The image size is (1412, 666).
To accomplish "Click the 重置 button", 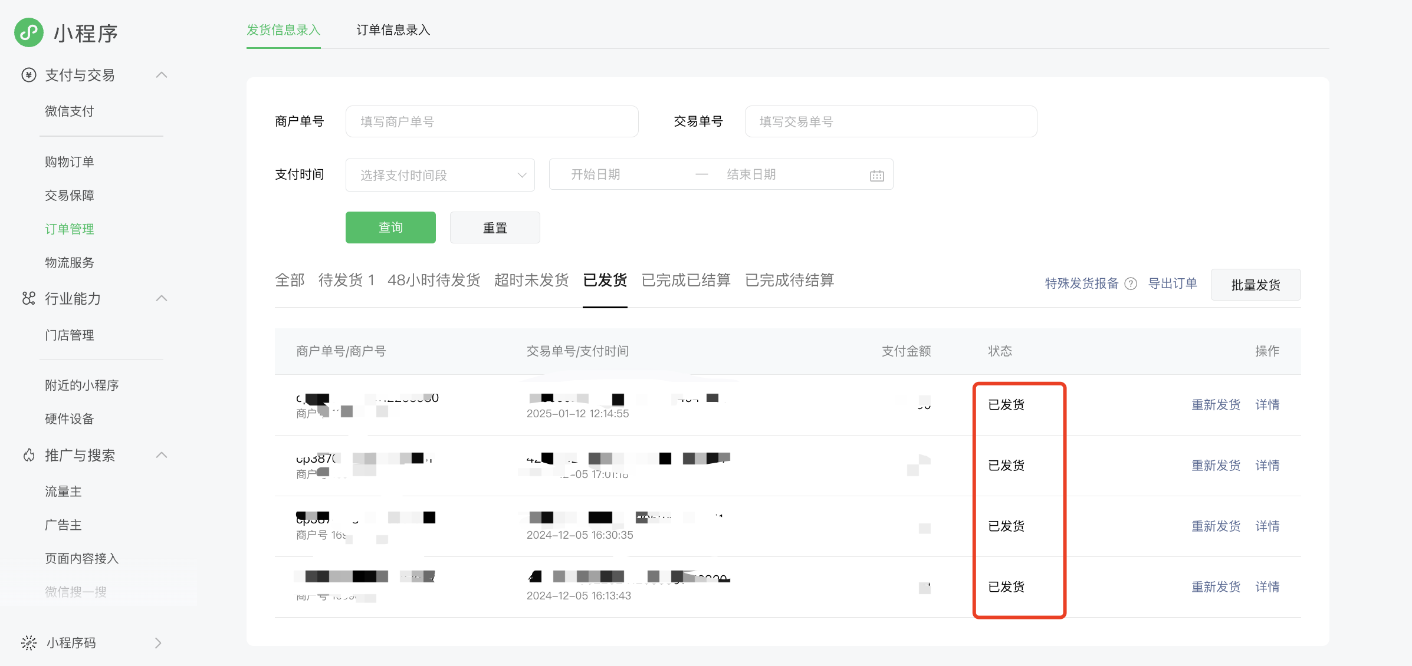I will click(x=495, y=228).
